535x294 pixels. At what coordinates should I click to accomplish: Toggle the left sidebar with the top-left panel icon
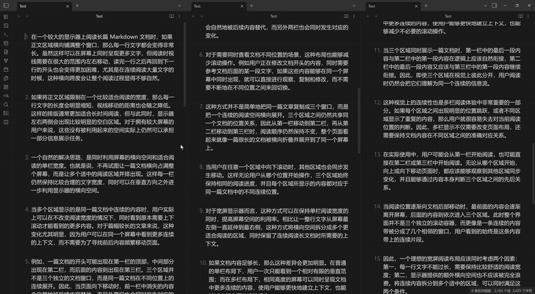[x=6, y=6]
